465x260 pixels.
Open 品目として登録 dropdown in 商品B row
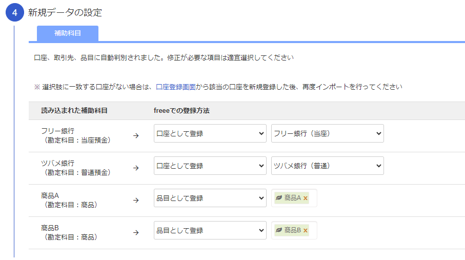[210, 230]
